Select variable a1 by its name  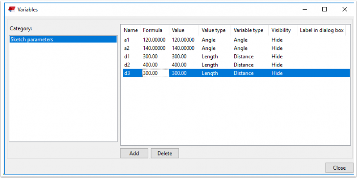(x=127, y=40)
